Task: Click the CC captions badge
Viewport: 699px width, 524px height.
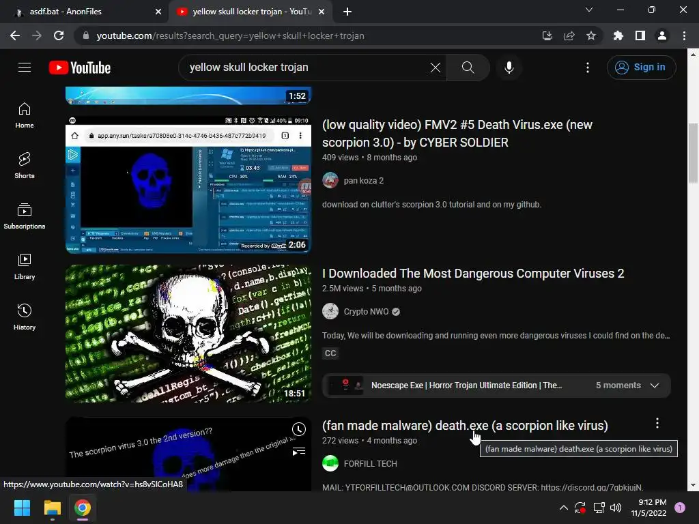Action: (x=330, y=353)
